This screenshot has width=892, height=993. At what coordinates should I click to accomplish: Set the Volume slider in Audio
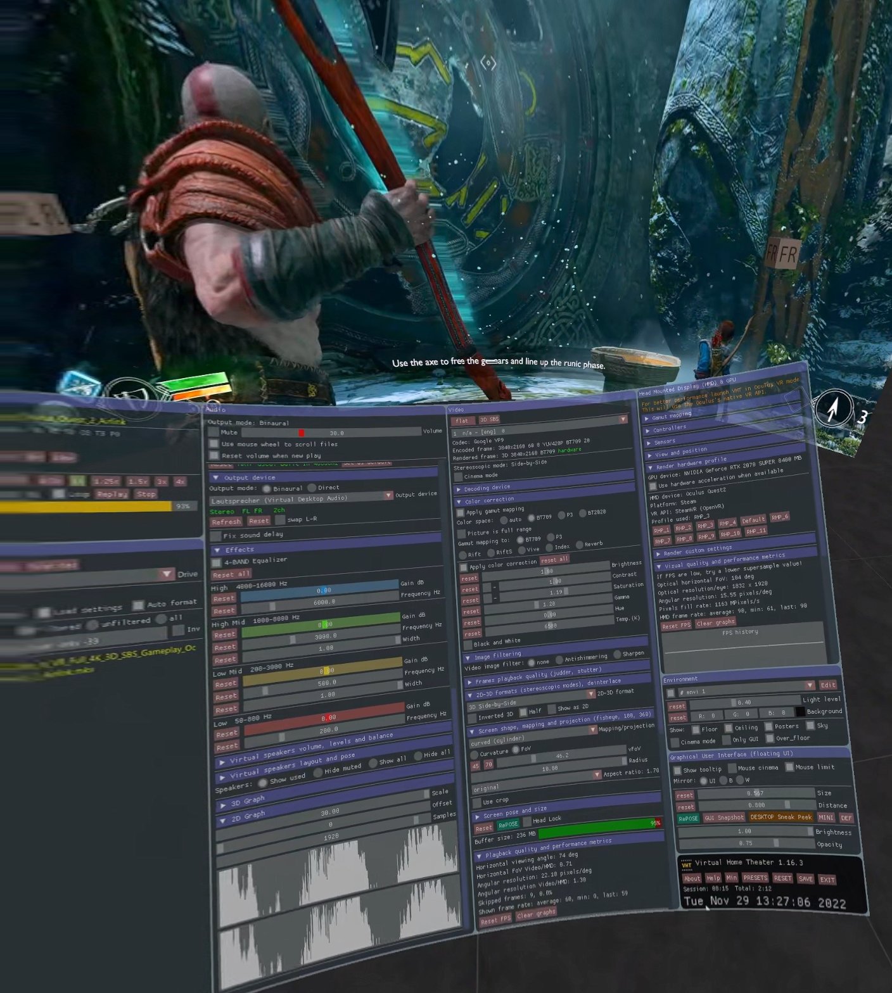point(331,433)
